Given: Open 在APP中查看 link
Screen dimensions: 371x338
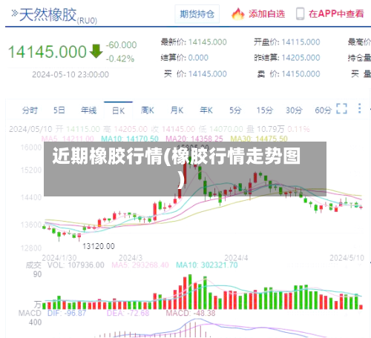Looking at the screenshot, I should (336, 14).
